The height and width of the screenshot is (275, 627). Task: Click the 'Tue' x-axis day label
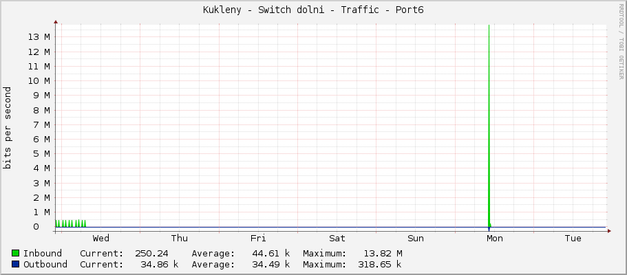[x=573, y=239]
